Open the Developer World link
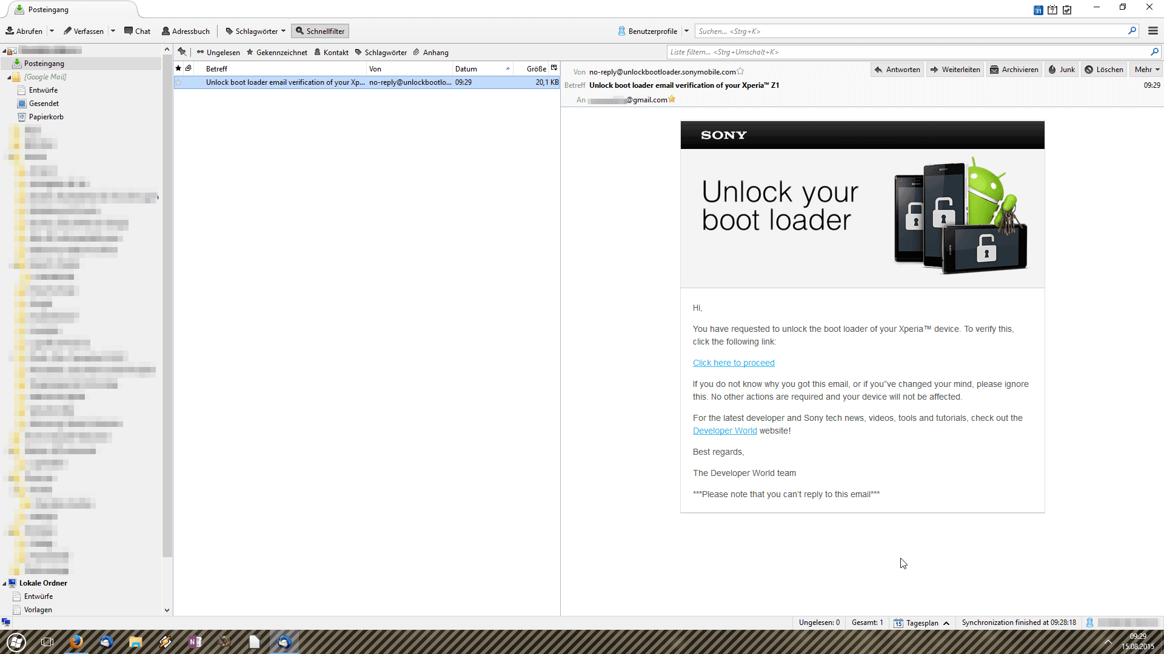 pos(724,431)
